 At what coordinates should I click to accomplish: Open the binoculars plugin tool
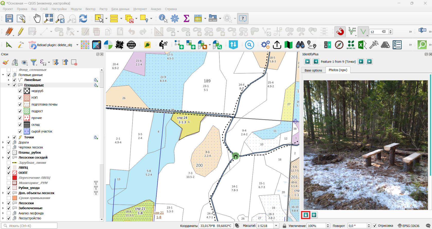click(x=300, y=45)
